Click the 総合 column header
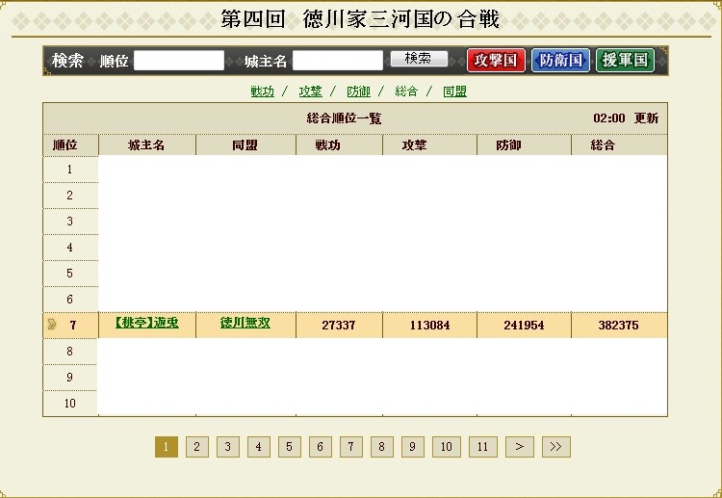The height and width of the screenshot is (498, 722). coord(619,145)
